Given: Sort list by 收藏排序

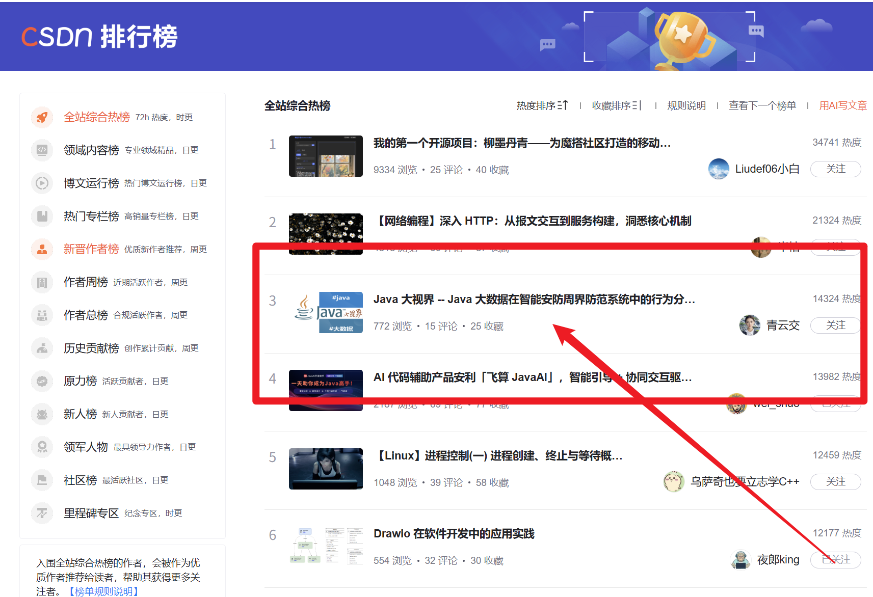Looking at the screenshot, I should (x=617, y=105).
